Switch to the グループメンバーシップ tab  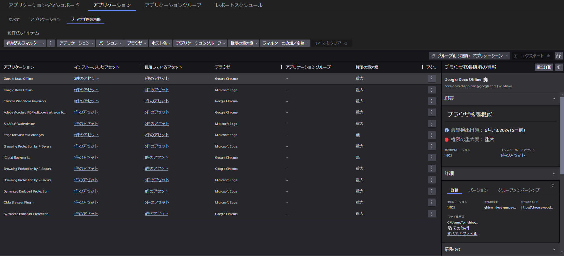[x=519, y=190]
